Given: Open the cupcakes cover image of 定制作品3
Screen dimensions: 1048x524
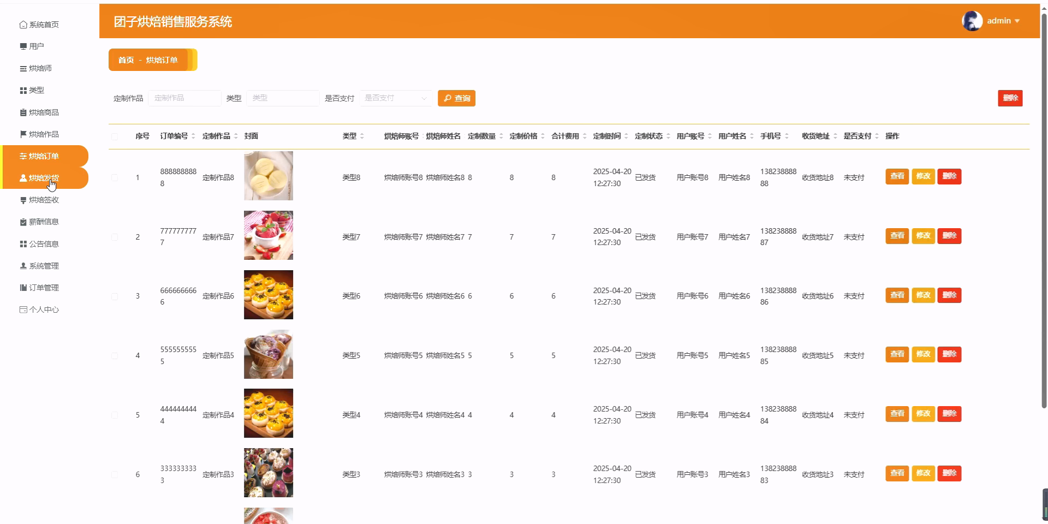Looking at the screenshot, I should click(269, 473).
